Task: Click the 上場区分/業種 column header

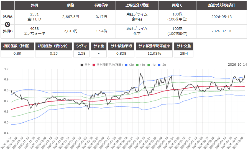Action: click(137, 5)
